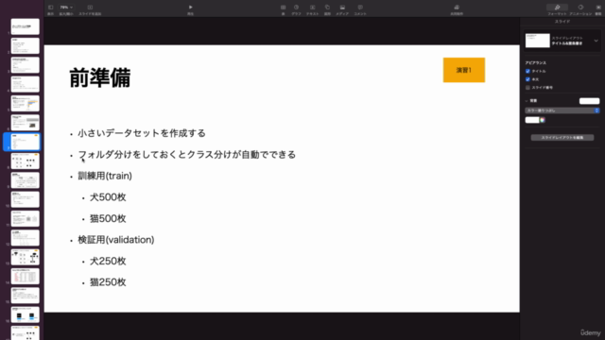Select slide 2 thumbnail in navigator
Viewport: 605px width, 340px height.
click(x=26, y=46)
